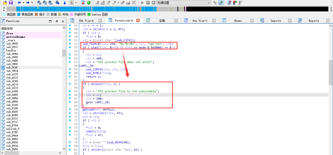Close the Functions panel
This screenshot has width=333, height=155.
pos(63,22)
